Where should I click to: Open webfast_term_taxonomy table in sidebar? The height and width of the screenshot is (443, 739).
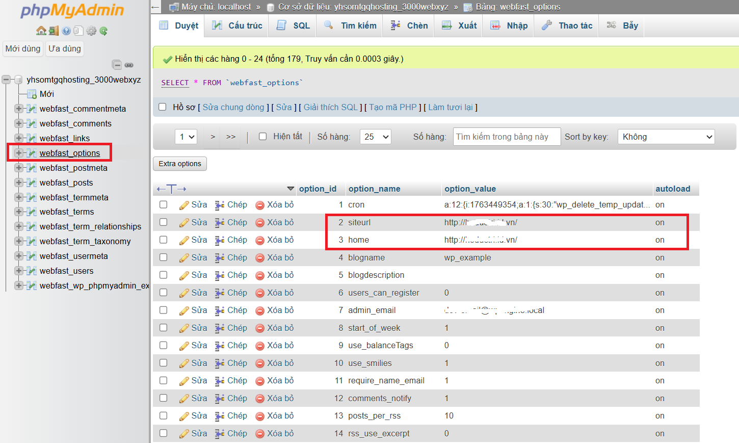(x=85, y=241)
